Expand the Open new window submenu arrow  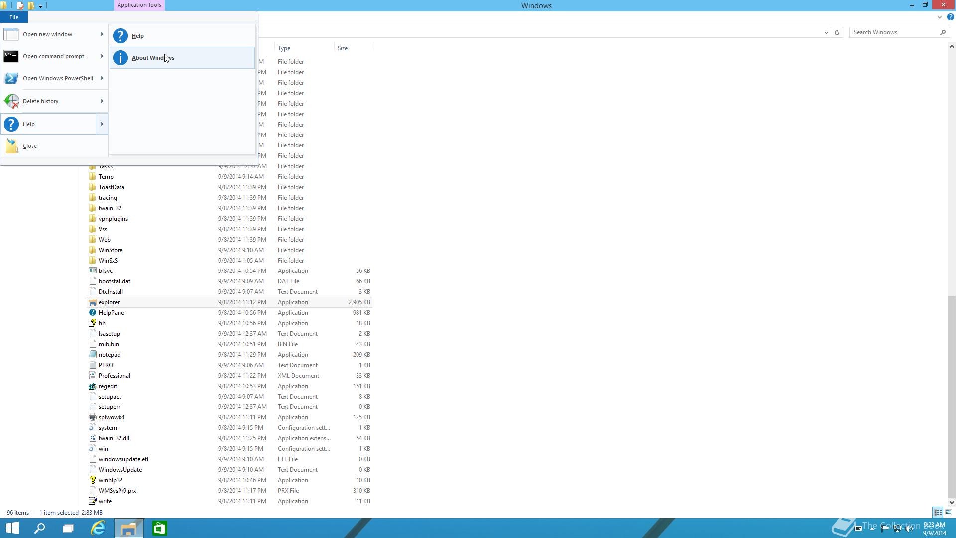click(102, 34)
